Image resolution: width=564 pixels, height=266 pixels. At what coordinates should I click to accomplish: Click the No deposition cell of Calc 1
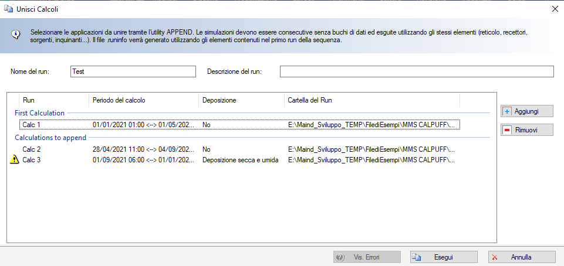tap(207, 125)
